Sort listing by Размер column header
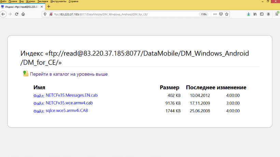The height and width of the screenshot is (157, 280). pyautogui.click(x=169, y=87)
